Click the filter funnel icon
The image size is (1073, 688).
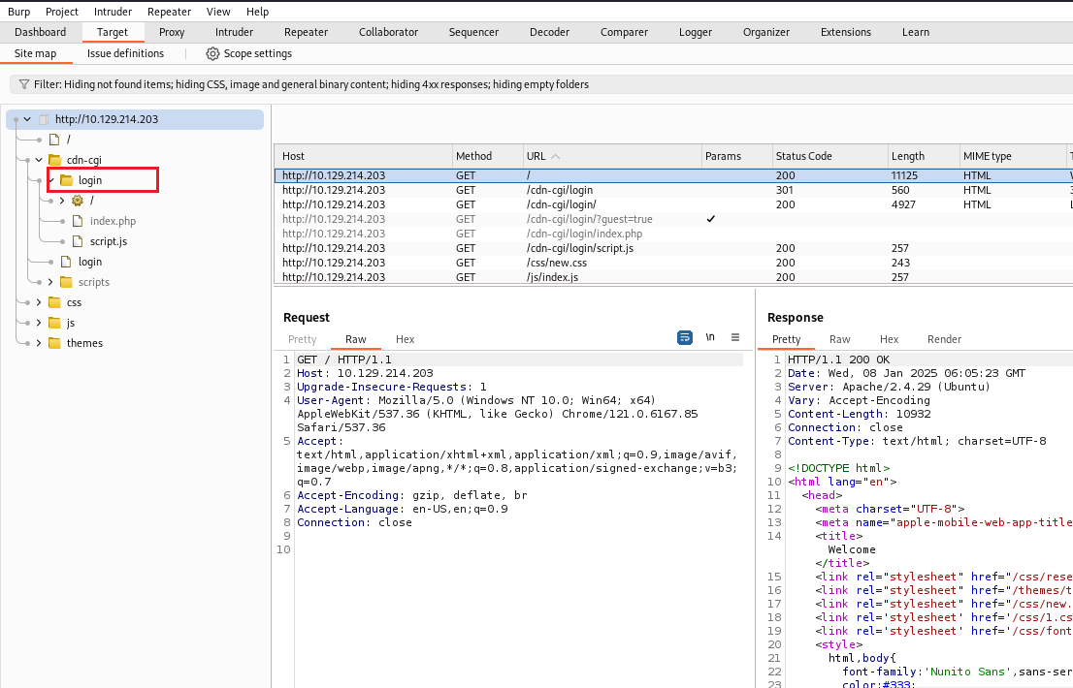24,84
